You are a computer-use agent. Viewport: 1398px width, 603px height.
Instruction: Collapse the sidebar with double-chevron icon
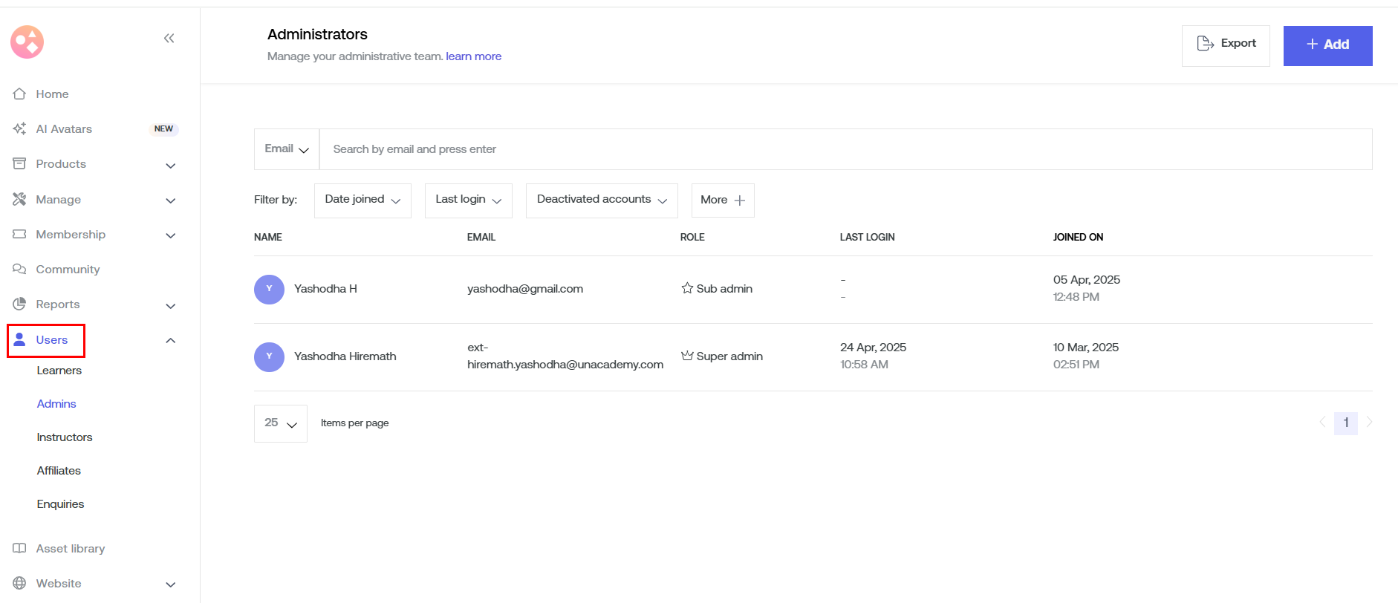click(x=169, y=39)
